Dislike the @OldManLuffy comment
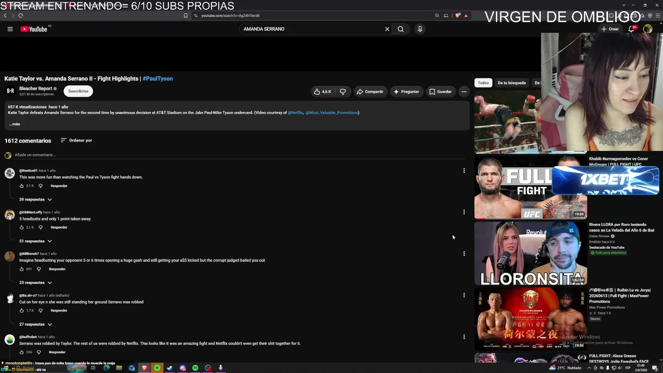This screenshot has height=373, width=663. [40, 227]
